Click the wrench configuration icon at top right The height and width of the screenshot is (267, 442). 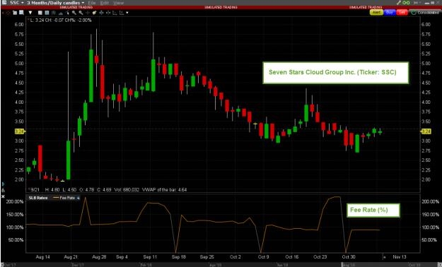click(x=399, y=3)
